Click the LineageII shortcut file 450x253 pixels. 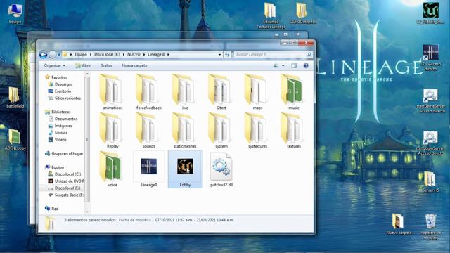point(148,169)
